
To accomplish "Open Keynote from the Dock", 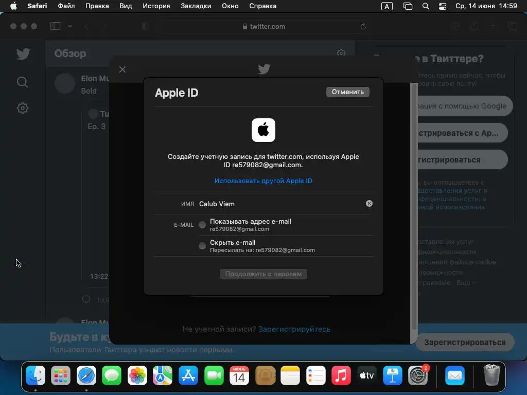I will point(392,375).
